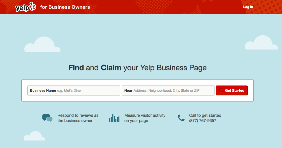The height and width of the screenshot is (148, 282).
Task: Click the phone number (877) 767-9357
Action: [203, 120]
